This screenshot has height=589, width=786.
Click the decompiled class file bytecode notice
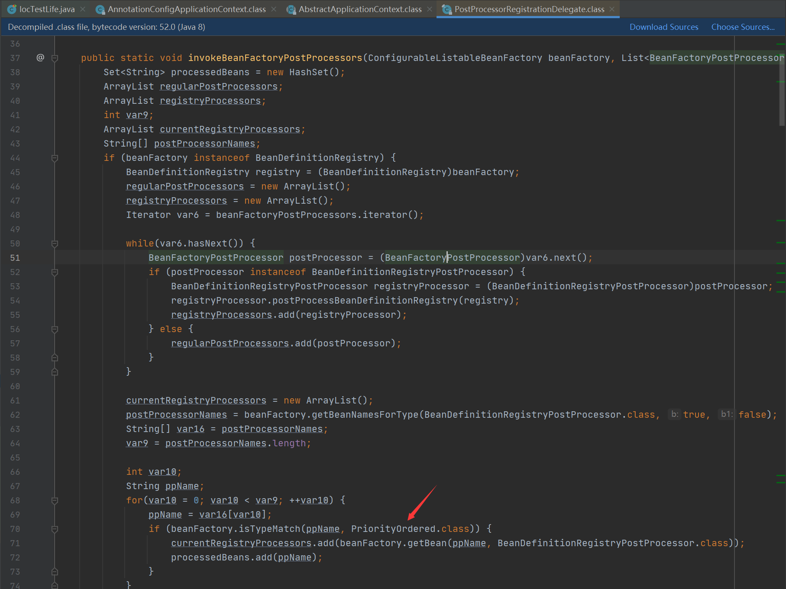107,27
